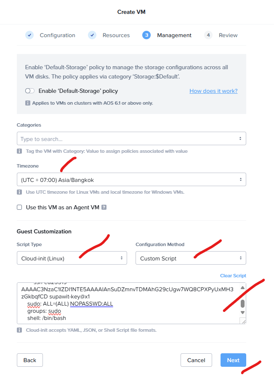Expand the Script Type Cloud-init dropdown
The image size is (274, 390).
[x=72, y=258]
